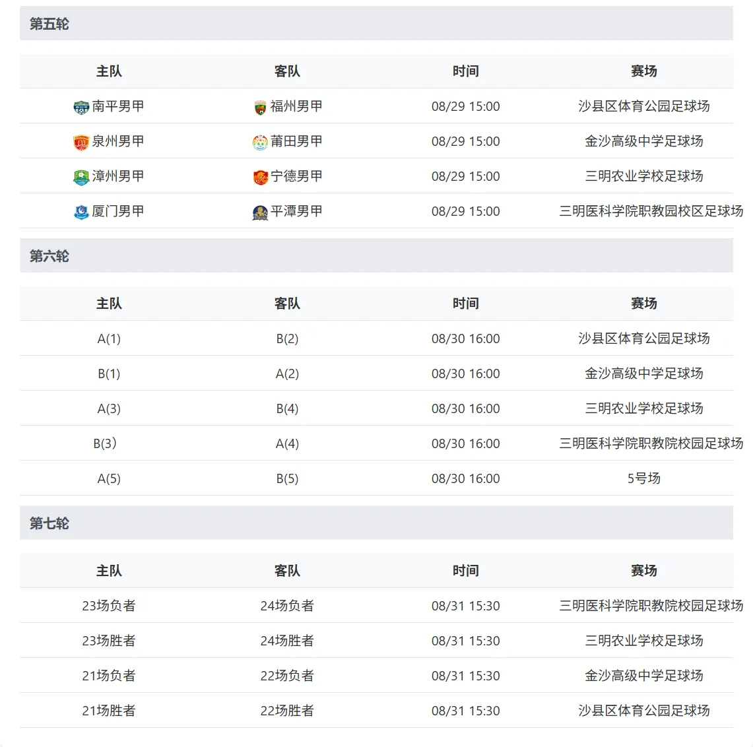Click home team cell 21场胜者
Screen dimensions: 753x747
pyautogui.click(x=109, y=711)
